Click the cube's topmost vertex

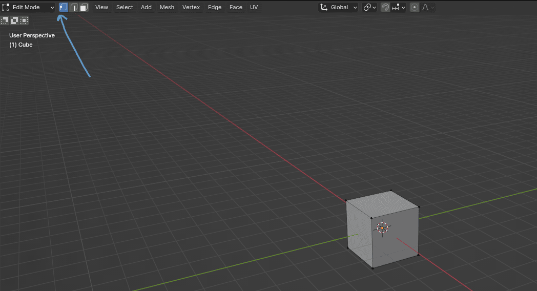pos(391,191)
